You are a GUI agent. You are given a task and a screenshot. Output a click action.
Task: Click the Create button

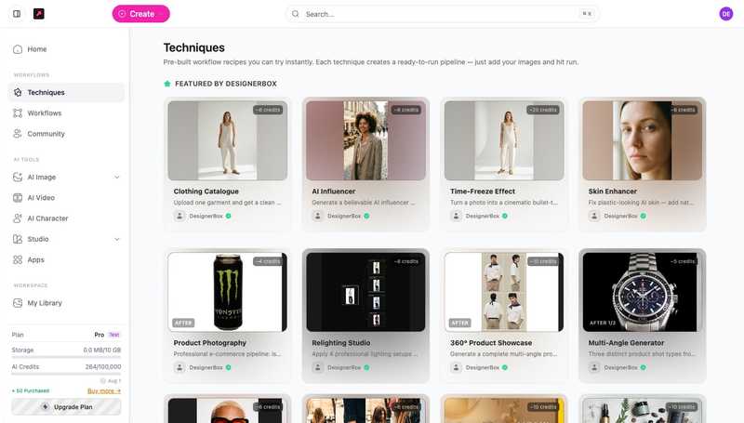point(141,14)
